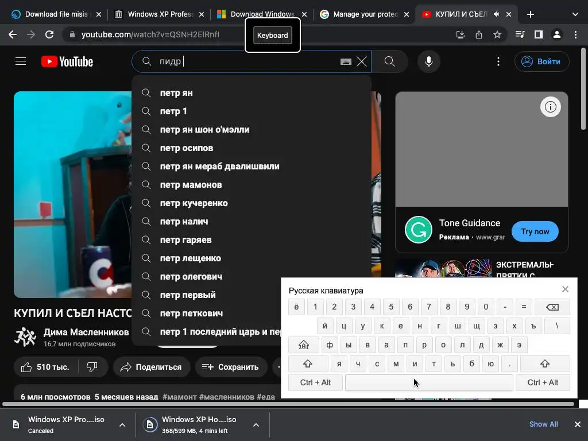Reload the page
Viewport: 588px width, 441px height.
[x=49, y=34]
